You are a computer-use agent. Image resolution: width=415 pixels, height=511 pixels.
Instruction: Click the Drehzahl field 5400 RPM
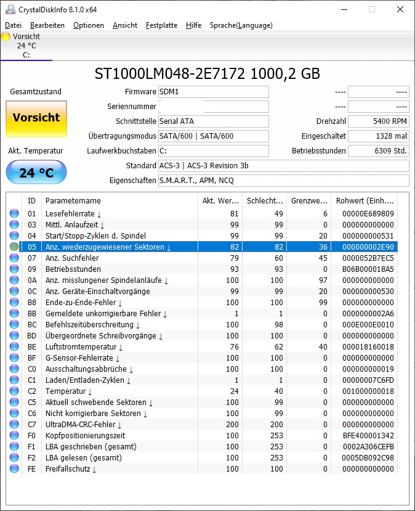[x=379, y=121]
